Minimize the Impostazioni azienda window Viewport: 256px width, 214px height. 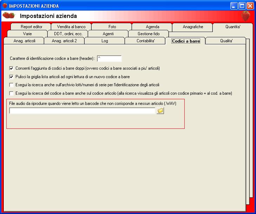(x=234, y=6)
